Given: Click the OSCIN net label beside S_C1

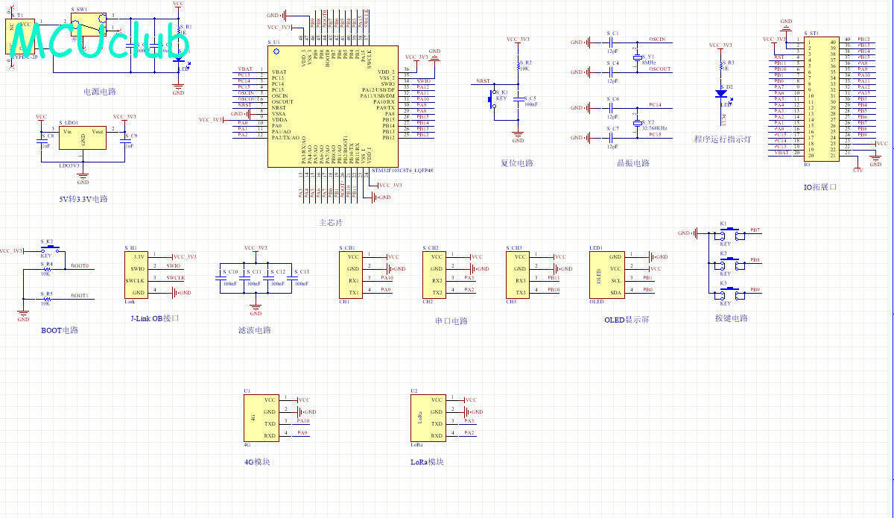Looking at the screenshot, I should coord(657,38).
